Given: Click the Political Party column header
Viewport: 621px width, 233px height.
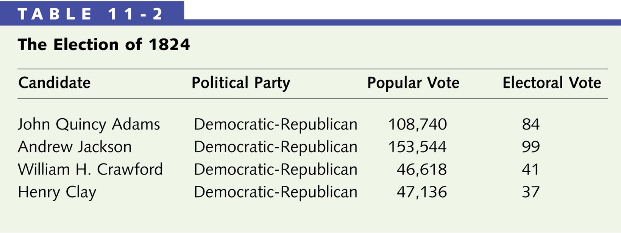Looking at the screenshot, I should (x=241, y=83).
